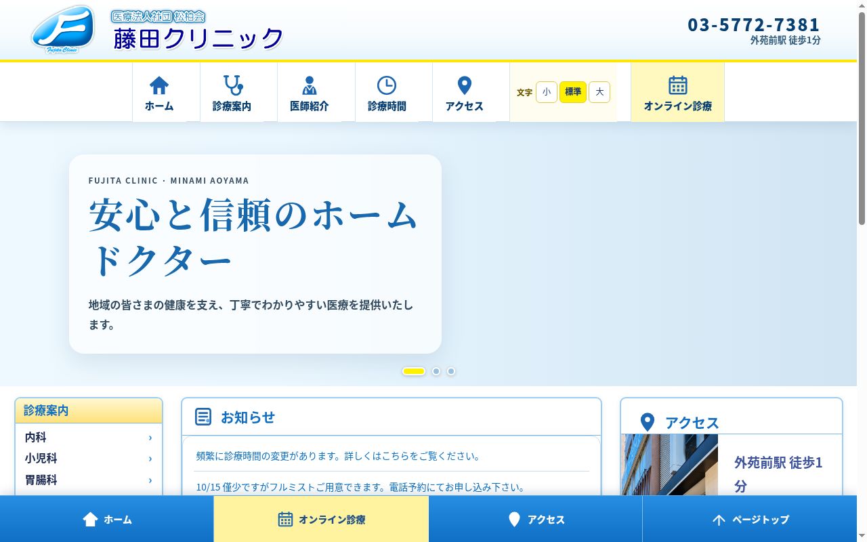Click the phone number 03-5772-7381

pyautogui.click(x=754, y=24)
